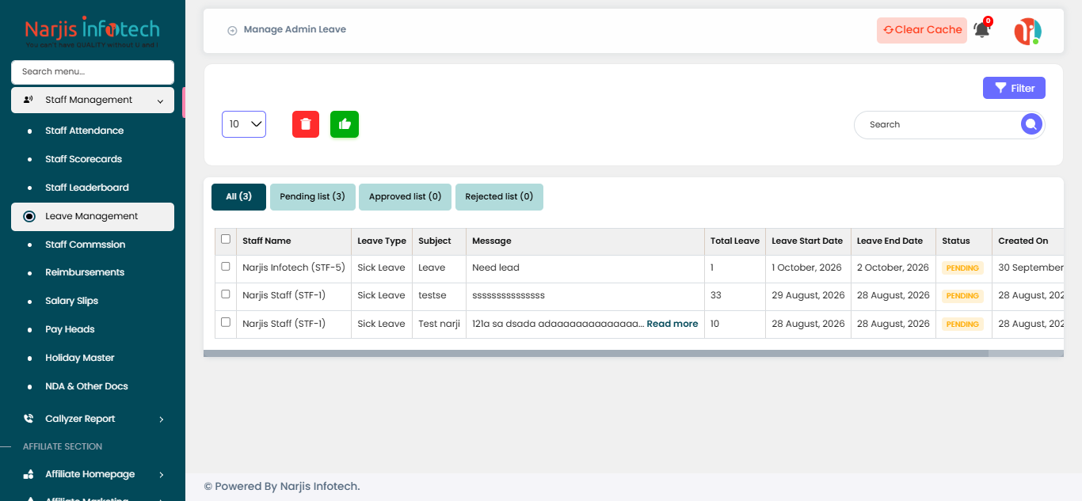The image size is (1082, 501).
Task: Click the subject cell 'Test narji'
Action: [439, 324]
